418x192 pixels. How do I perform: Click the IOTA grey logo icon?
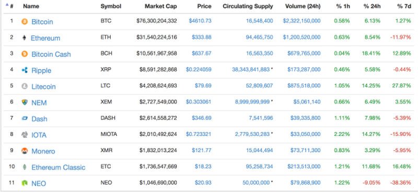pos(25,135)
